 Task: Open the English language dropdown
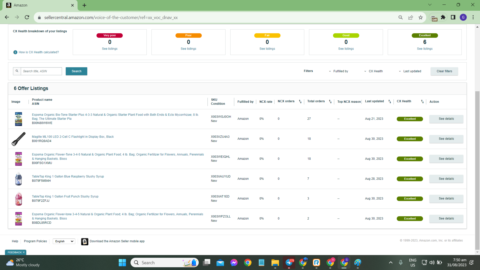[64, 241]
